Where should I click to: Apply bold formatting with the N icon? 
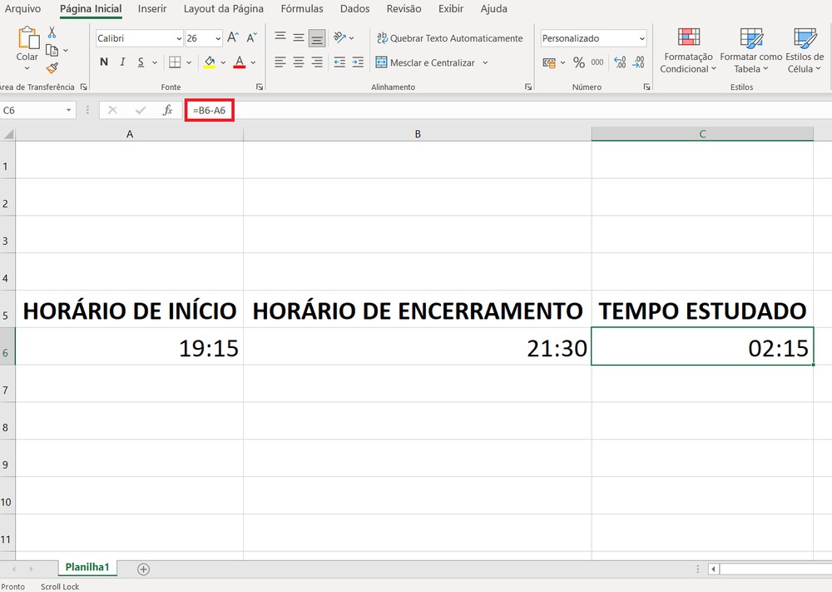(x=103, y=62)
